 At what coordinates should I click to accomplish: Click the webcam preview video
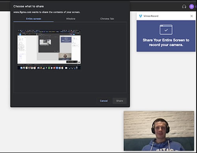tap(159, 131)
